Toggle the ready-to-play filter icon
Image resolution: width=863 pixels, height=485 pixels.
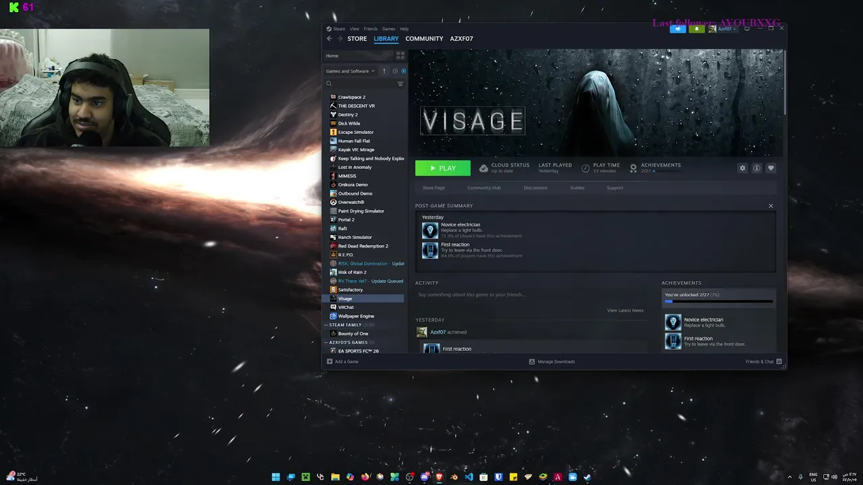click(404, 71)
